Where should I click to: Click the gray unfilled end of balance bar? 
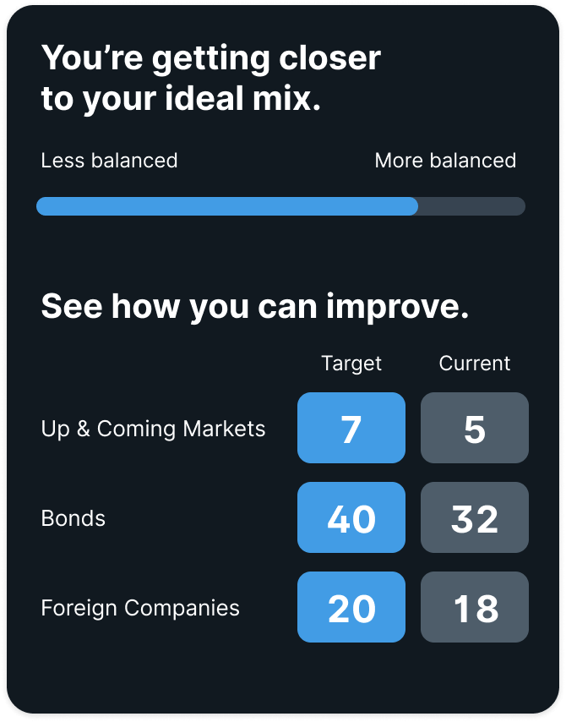click(x=471, y=206)
